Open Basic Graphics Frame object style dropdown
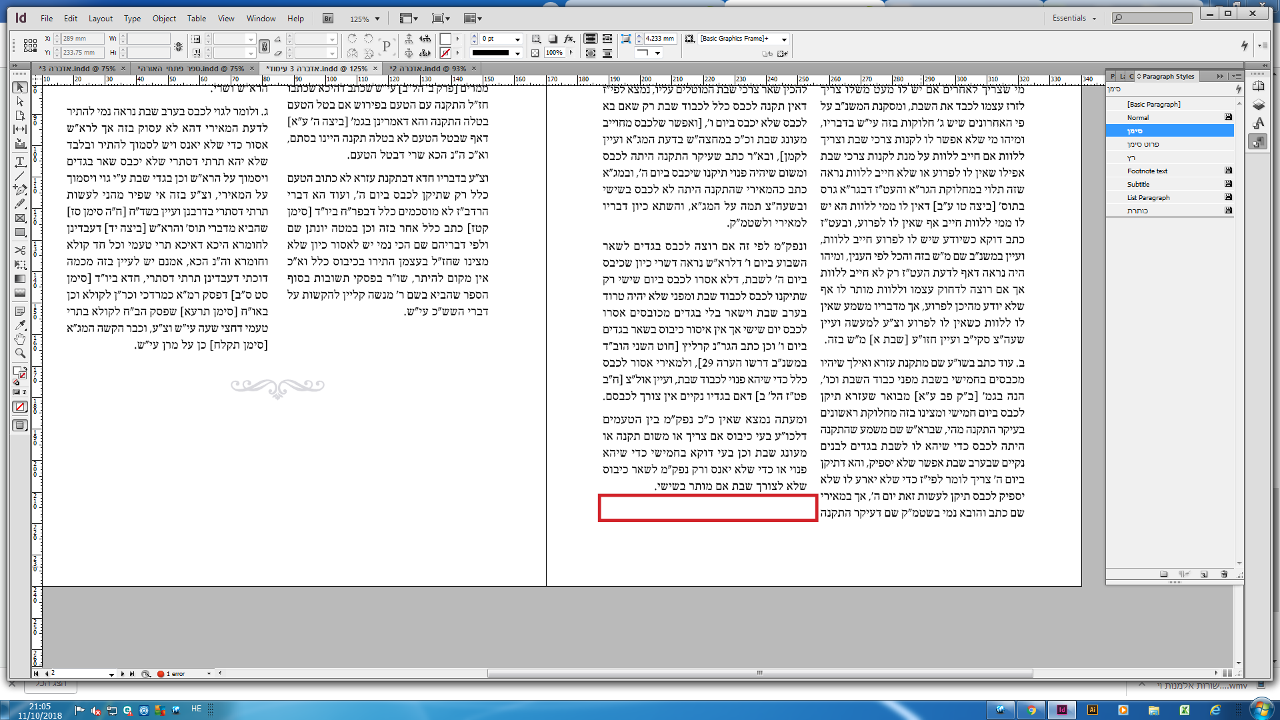 784,39
